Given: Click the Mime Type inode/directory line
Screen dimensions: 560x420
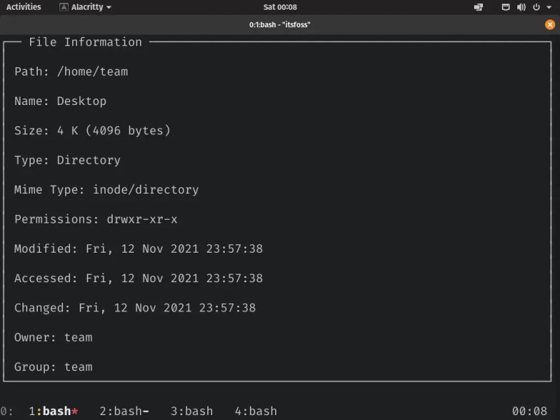Looking at the screenshot, I should (x=106, y=190).
